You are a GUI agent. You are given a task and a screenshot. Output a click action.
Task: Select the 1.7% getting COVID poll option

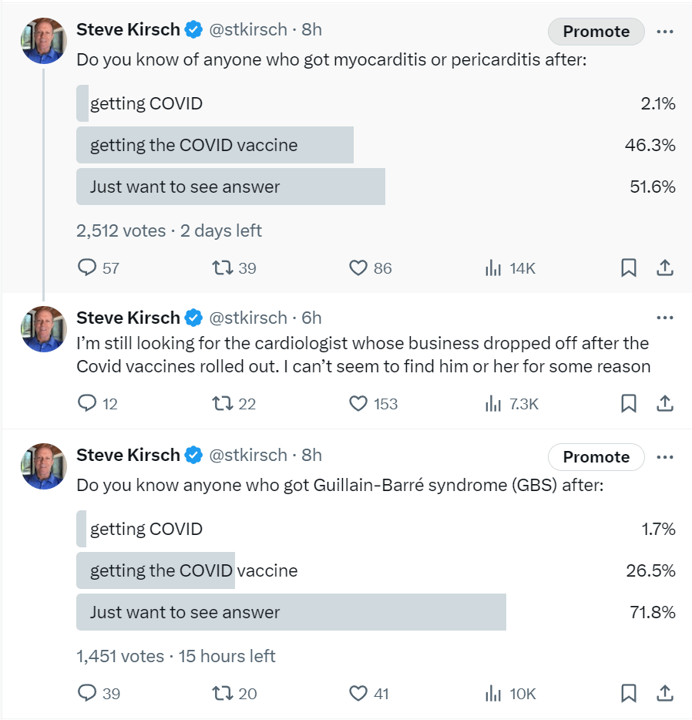[376, 529]
